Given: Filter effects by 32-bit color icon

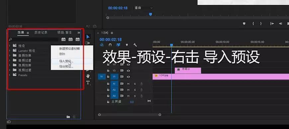Looking at the screenshot, I should [70, 39].
